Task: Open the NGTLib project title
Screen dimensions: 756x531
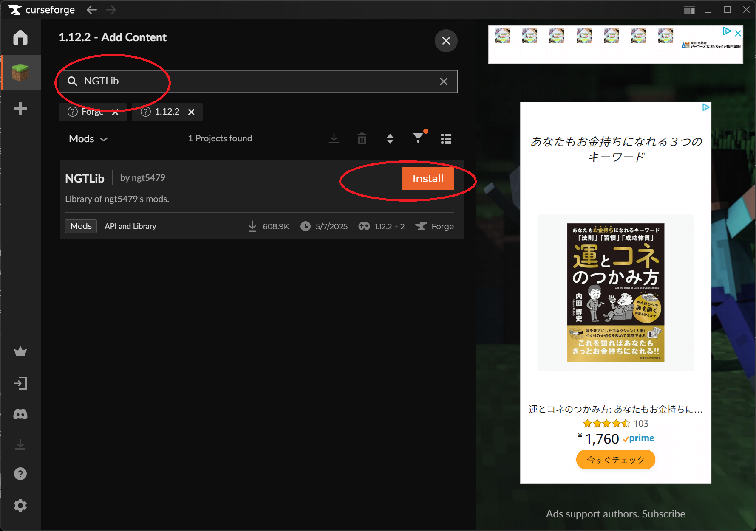Action: pyautogui.click(x=85, y=178)
